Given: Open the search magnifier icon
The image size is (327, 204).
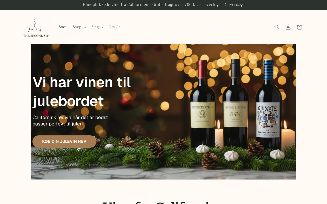Looking at the screenshot, I should [277, 27].
